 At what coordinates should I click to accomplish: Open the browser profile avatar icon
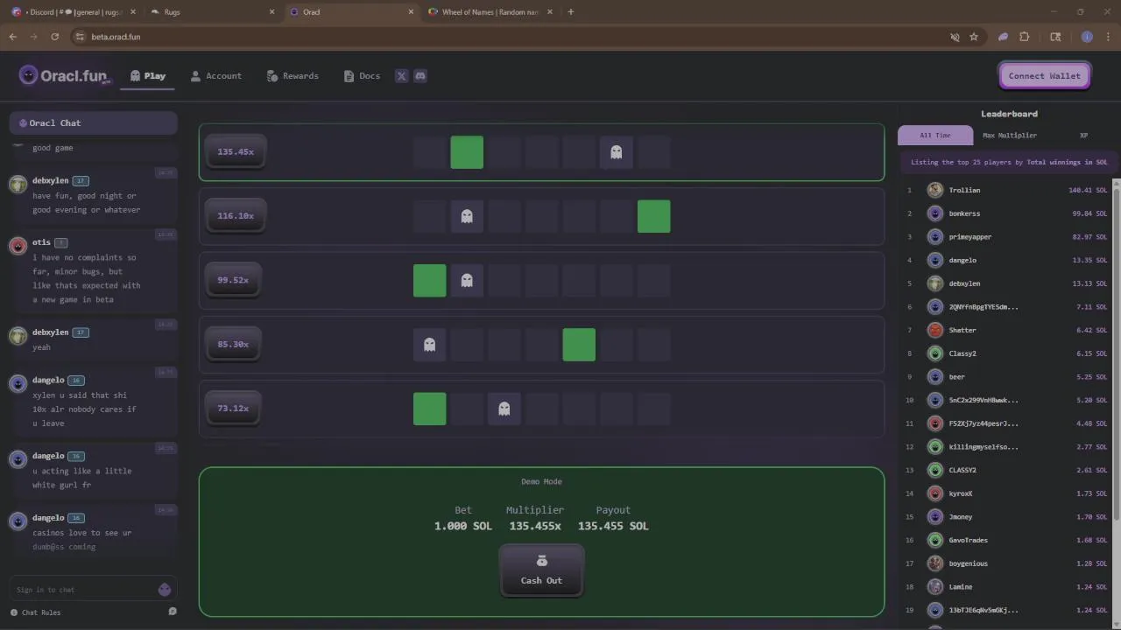point(1087,37)
